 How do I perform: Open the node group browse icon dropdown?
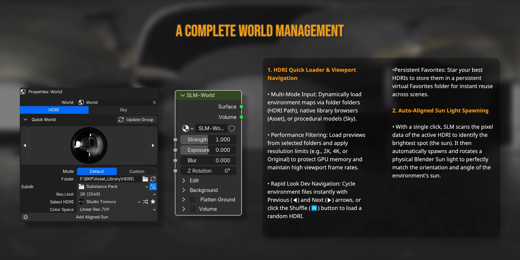click(x=188, y=129)
